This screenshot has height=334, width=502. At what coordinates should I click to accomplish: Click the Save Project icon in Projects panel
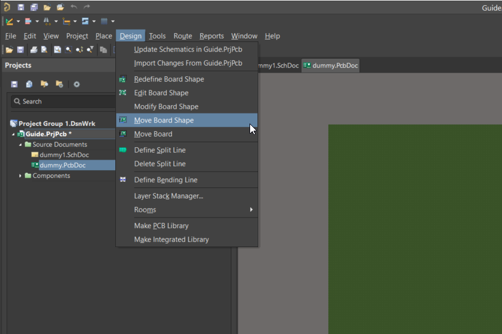[14, 85]
